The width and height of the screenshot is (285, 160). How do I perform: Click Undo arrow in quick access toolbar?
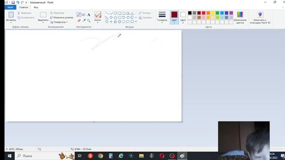(x=18, y=2)
